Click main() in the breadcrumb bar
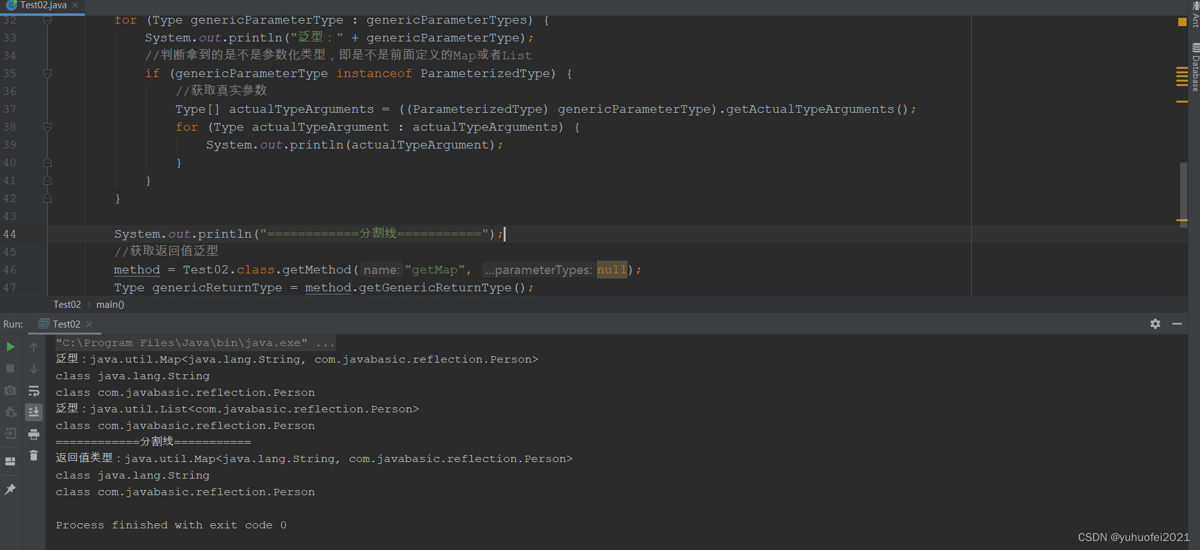 [x=110, y=305]
